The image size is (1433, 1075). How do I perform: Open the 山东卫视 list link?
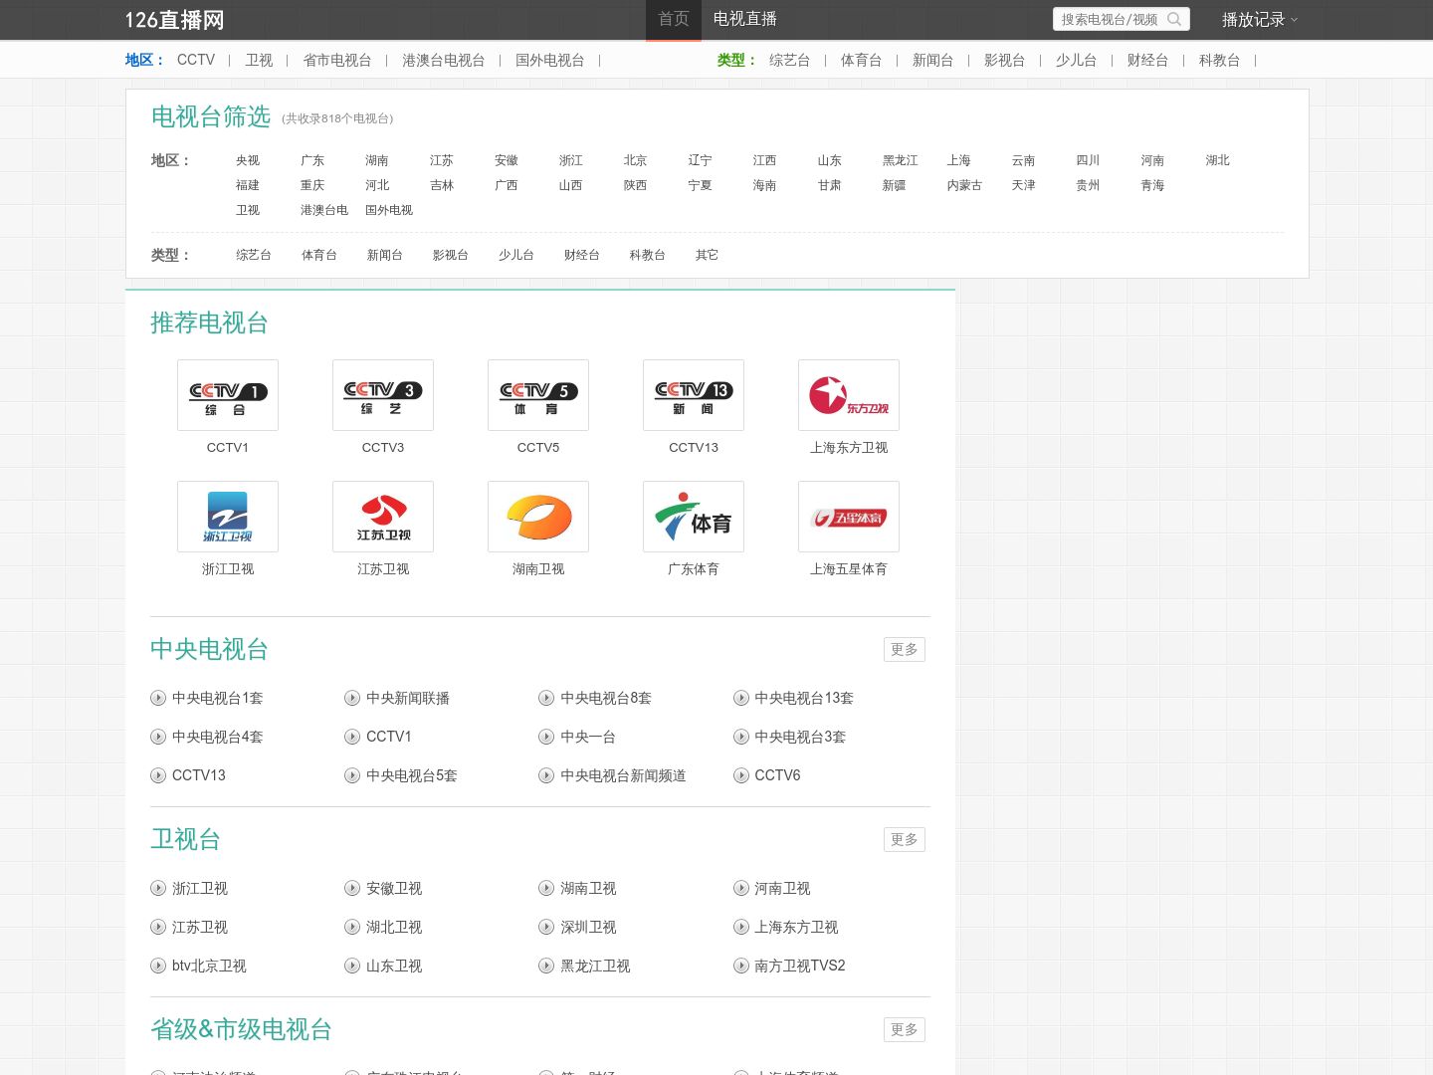pyautogui.click(x=394, y=966)
